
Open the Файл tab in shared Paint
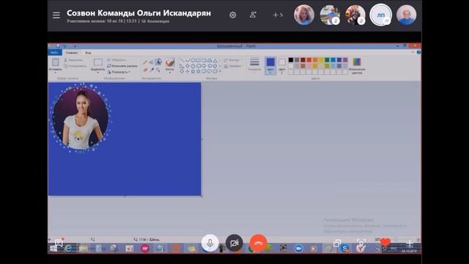tap(55, 53)
